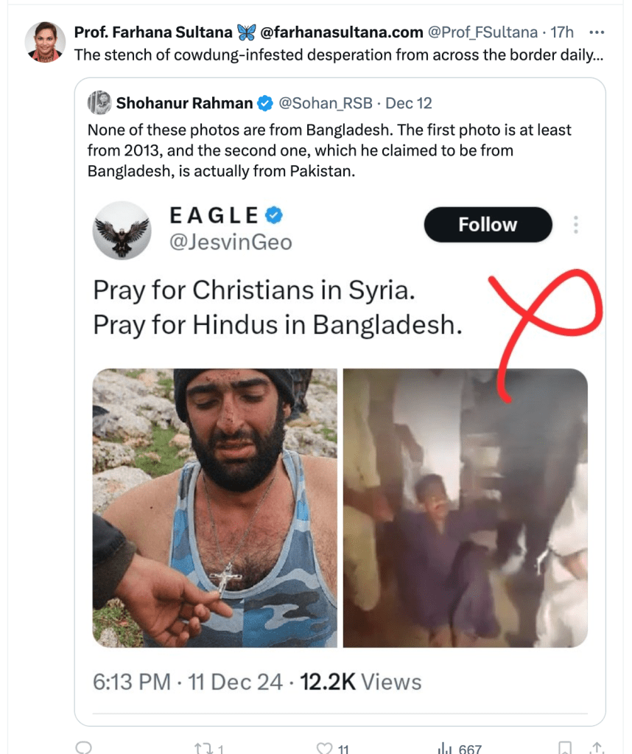Open the tweet's three-dot more menu
Image resolution: width=632 pixels, height=754 pixels.
[597, 32]
